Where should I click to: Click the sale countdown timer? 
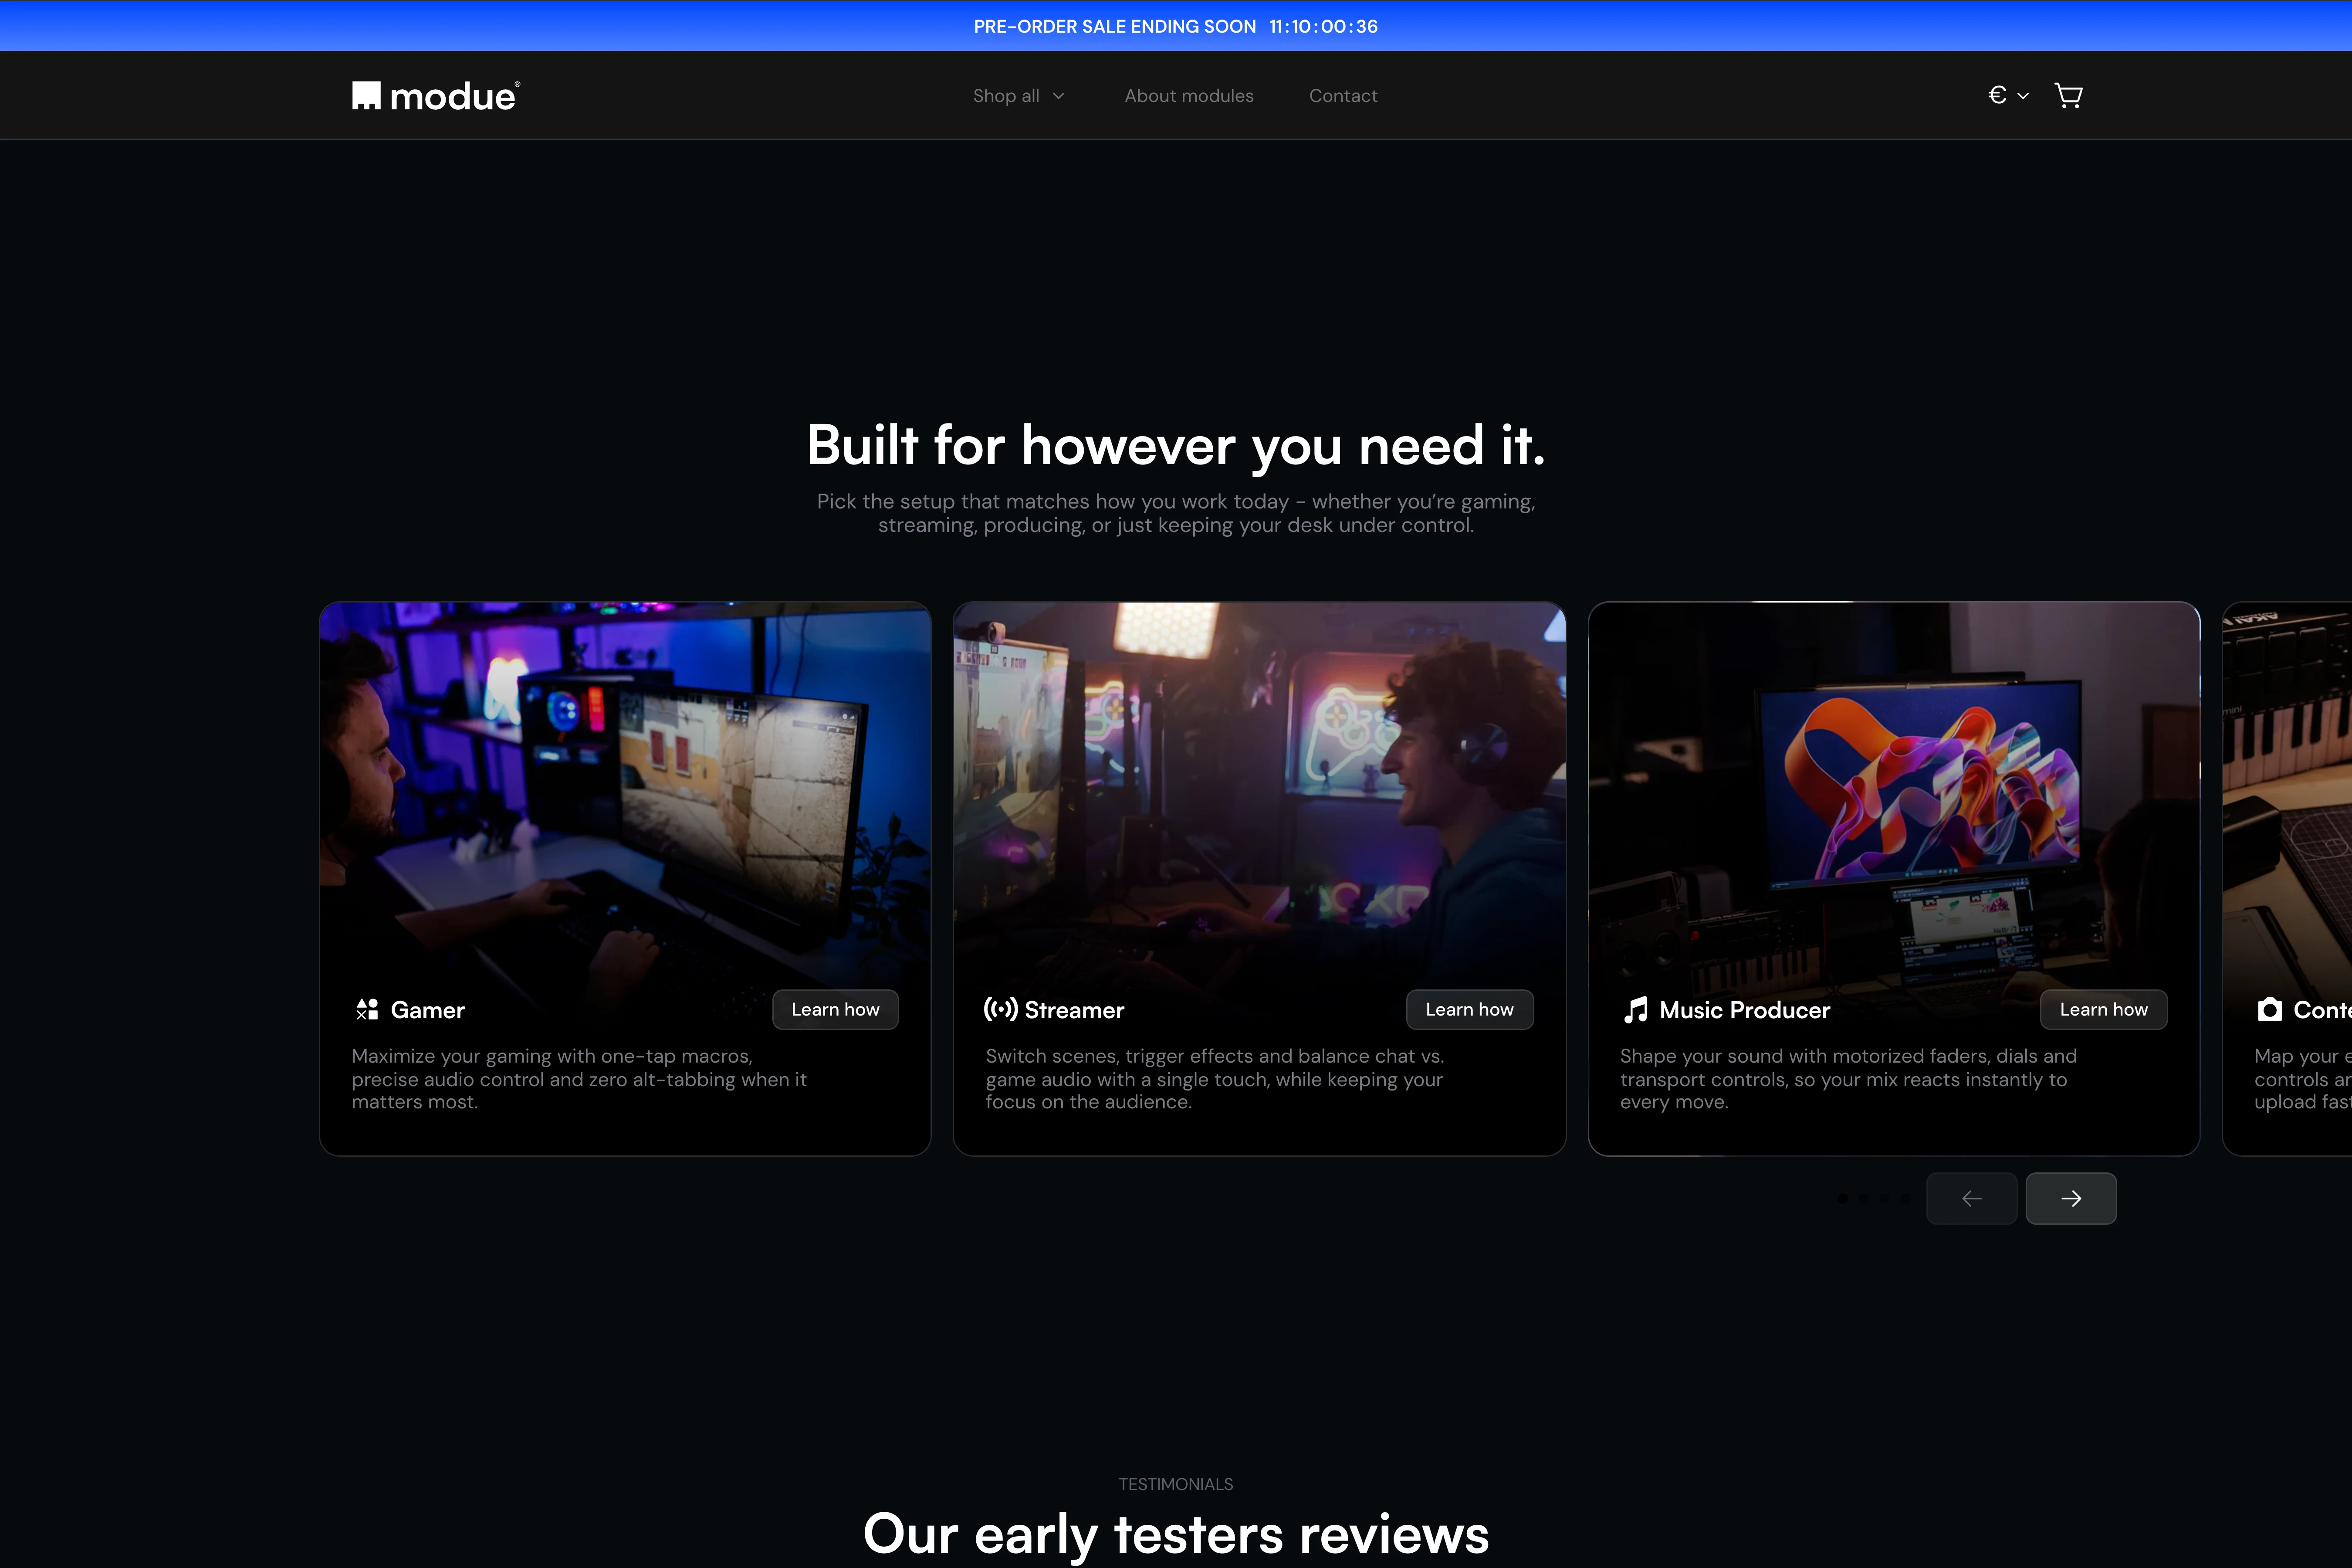1324,26
